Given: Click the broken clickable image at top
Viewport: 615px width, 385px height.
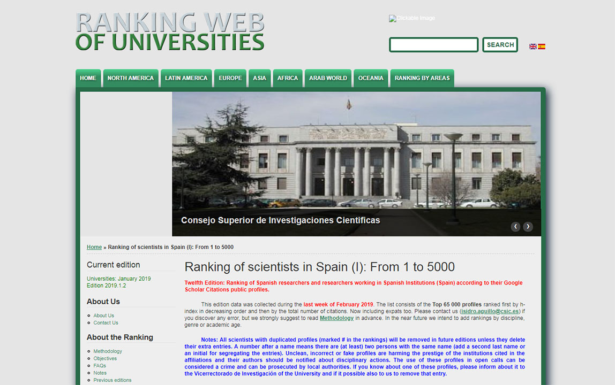Looking at the screenshot, I should click(x=412, y=18).
